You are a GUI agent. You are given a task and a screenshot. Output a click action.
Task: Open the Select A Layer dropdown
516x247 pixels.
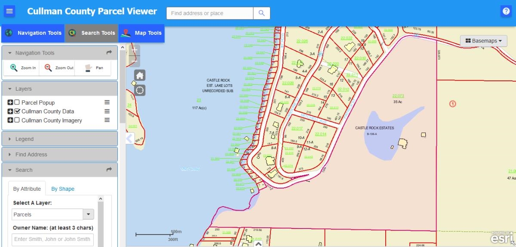(88, 214)
